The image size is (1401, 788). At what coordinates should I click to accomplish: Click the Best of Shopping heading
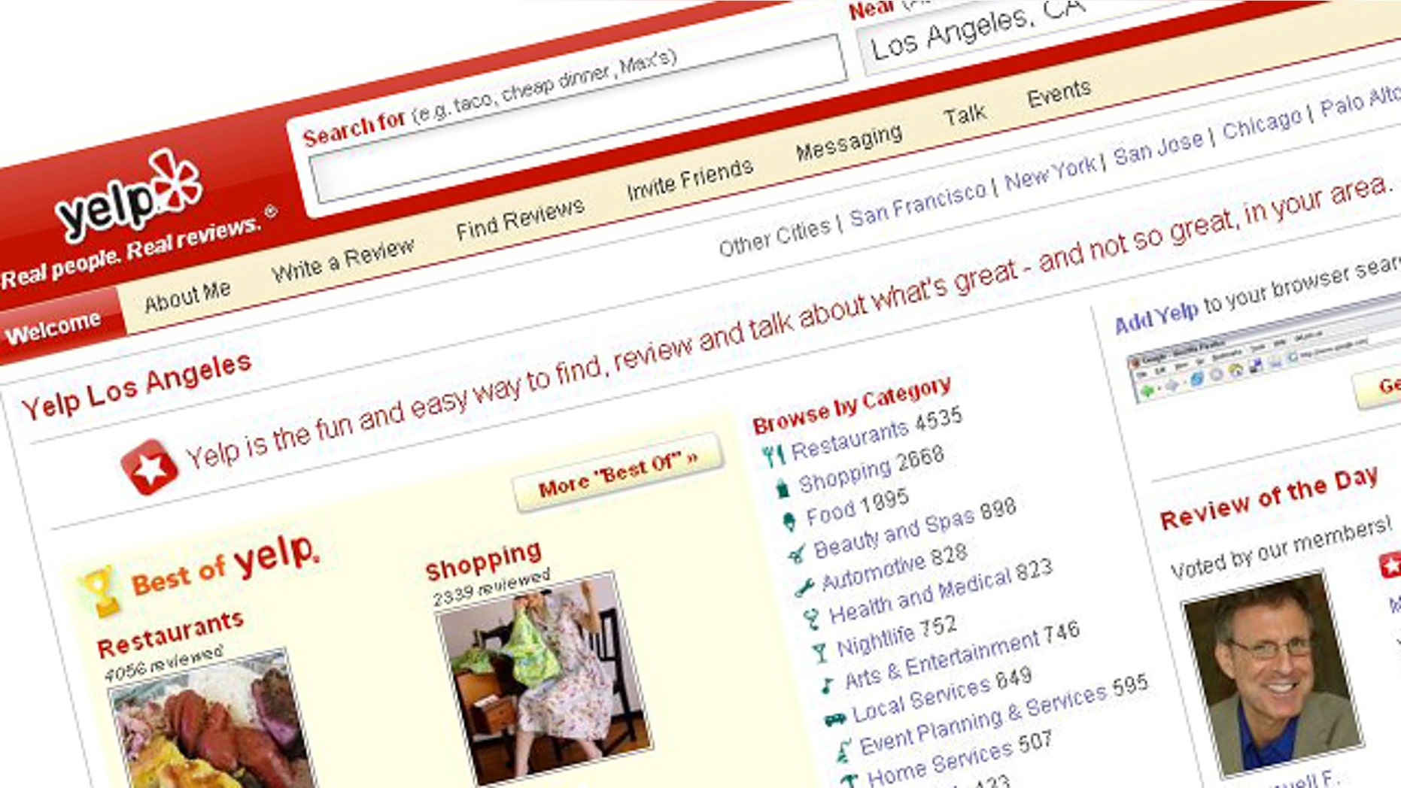tap(483, 560)
